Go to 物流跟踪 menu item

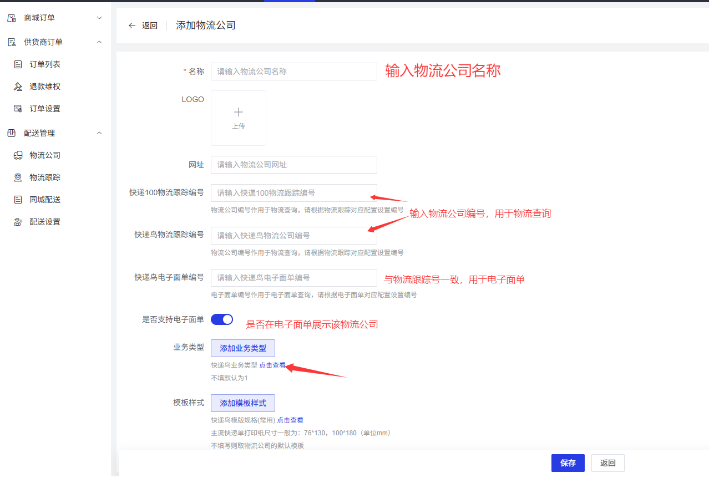pyautogui.click(x=45, y=177)
